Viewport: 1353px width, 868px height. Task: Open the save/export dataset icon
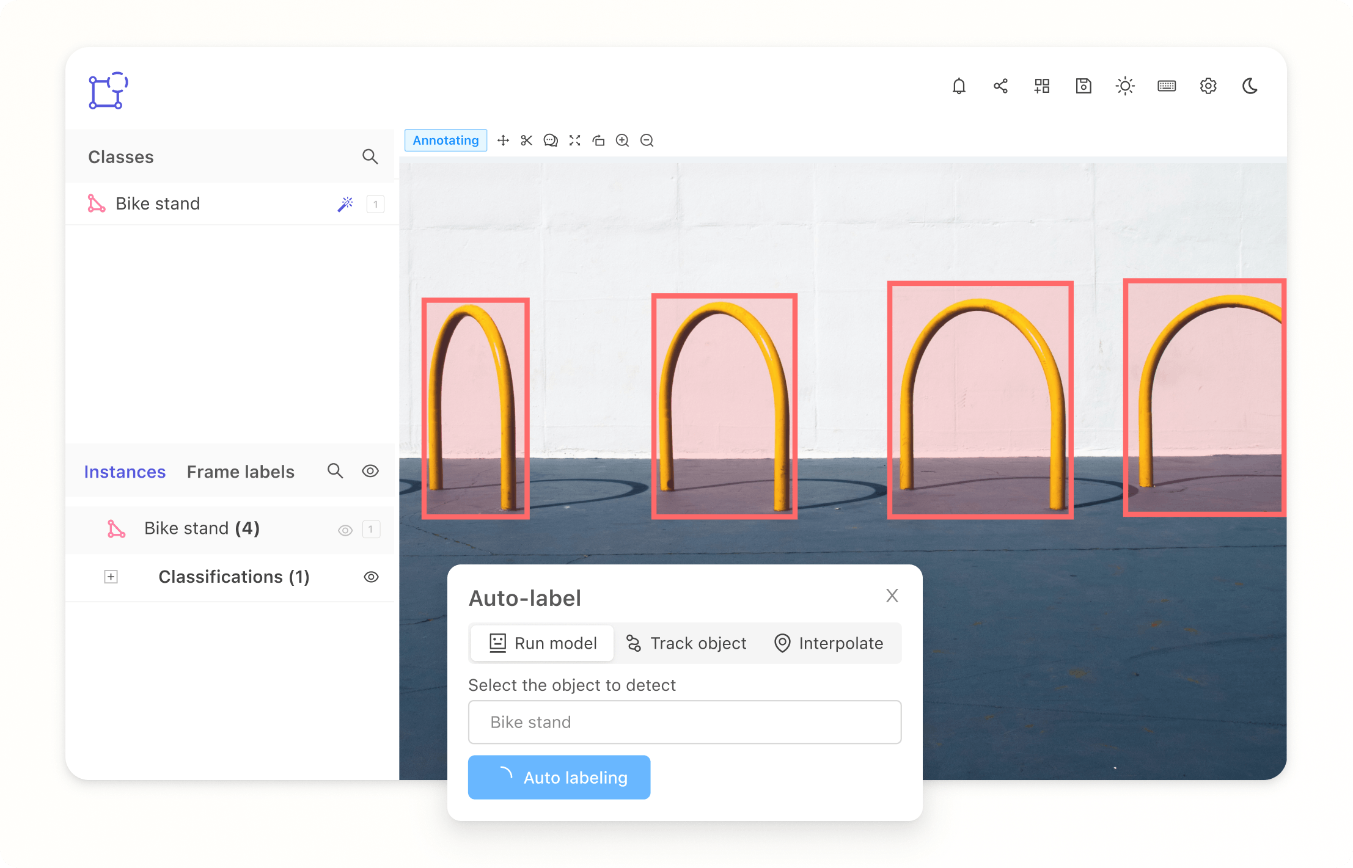tap(1083, 86)
